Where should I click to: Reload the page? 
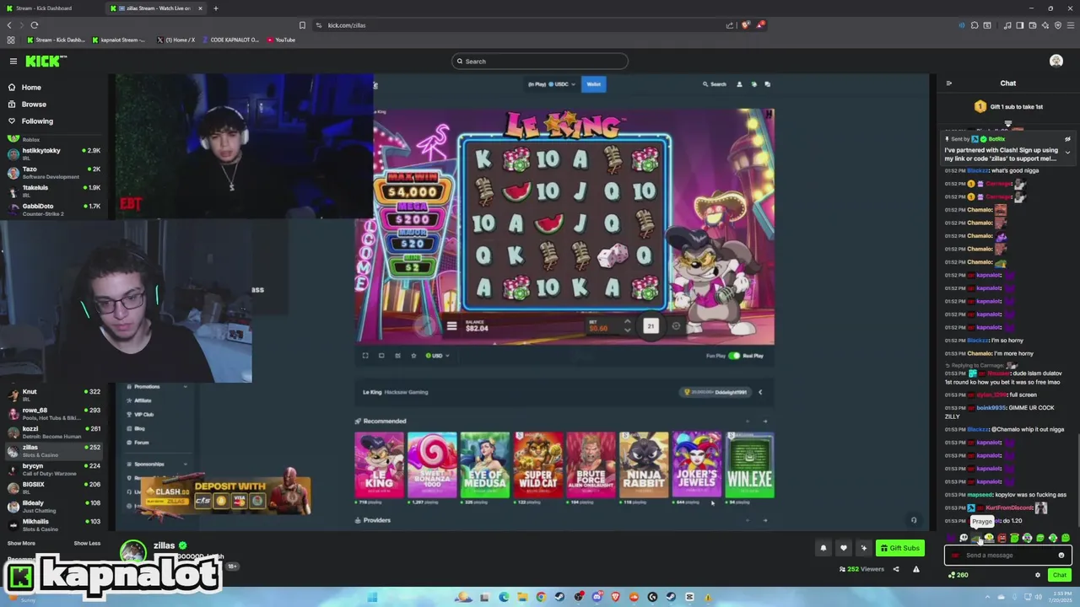tap(35, 25)
